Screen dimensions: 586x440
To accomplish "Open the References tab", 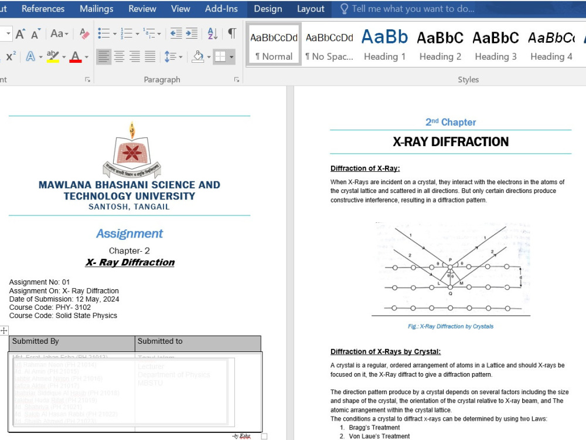I will coord(43,9).
